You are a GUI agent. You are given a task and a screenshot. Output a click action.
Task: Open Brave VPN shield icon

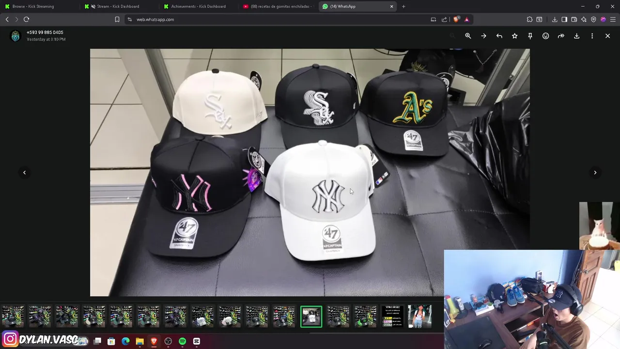pos(593,19)
